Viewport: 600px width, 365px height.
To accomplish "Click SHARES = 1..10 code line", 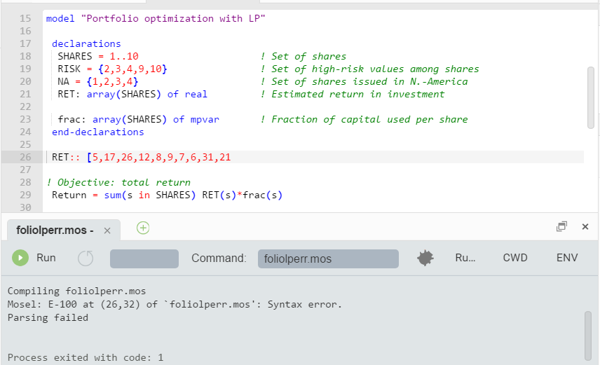I will click(98, 56).
